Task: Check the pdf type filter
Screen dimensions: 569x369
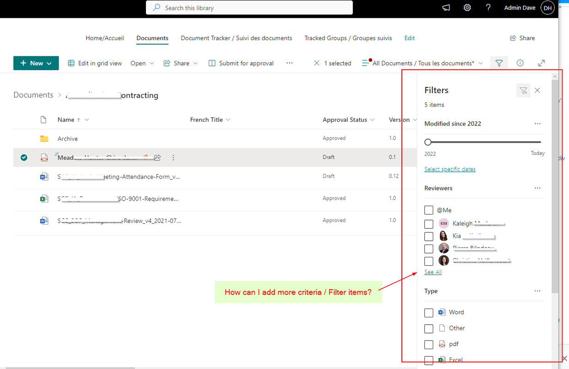Action: (x=429, y=345)
